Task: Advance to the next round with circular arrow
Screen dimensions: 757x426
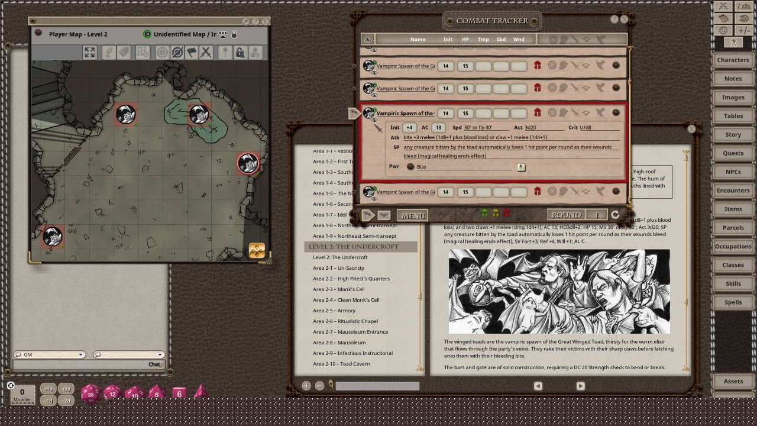Action: tap(615, 215)
